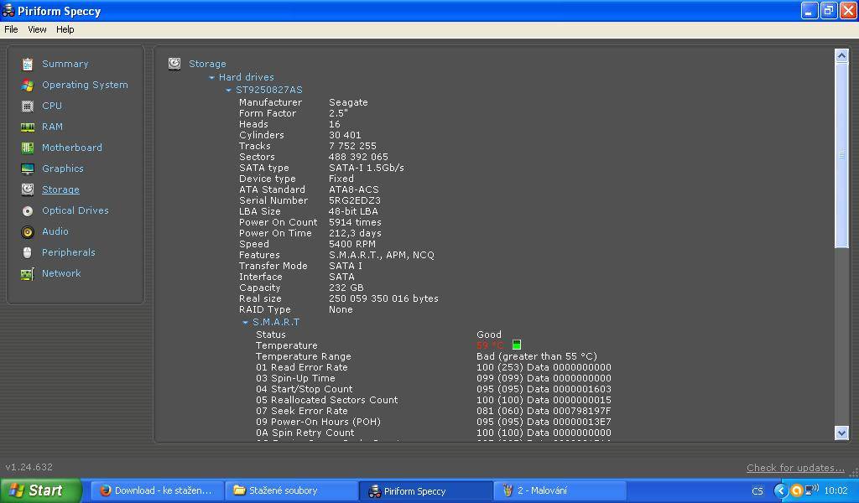Show the CPU section
Viewport: 859px width, 503px height.
coord(52,106)
